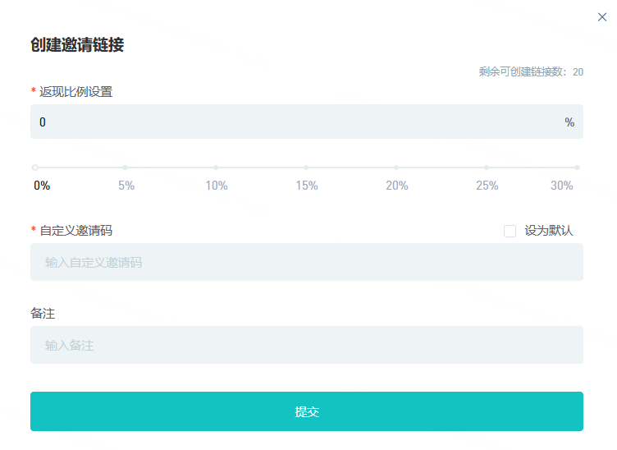617x450 pixels.
Task: Choose the 20% point on rebate slider
Action: tap(396, 168)
